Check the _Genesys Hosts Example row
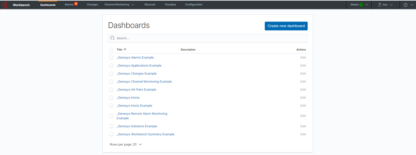 (x=111, y=106)
